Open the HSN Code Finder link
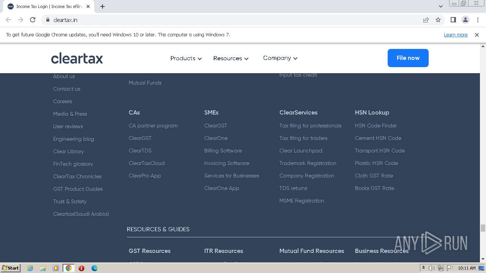The height and width of the screenshot is (273, 486). [x=376, y=126]
